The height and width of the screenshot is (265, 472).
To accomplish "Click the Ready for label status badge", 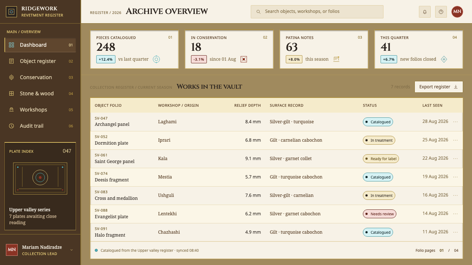I will tap(381, 159).
